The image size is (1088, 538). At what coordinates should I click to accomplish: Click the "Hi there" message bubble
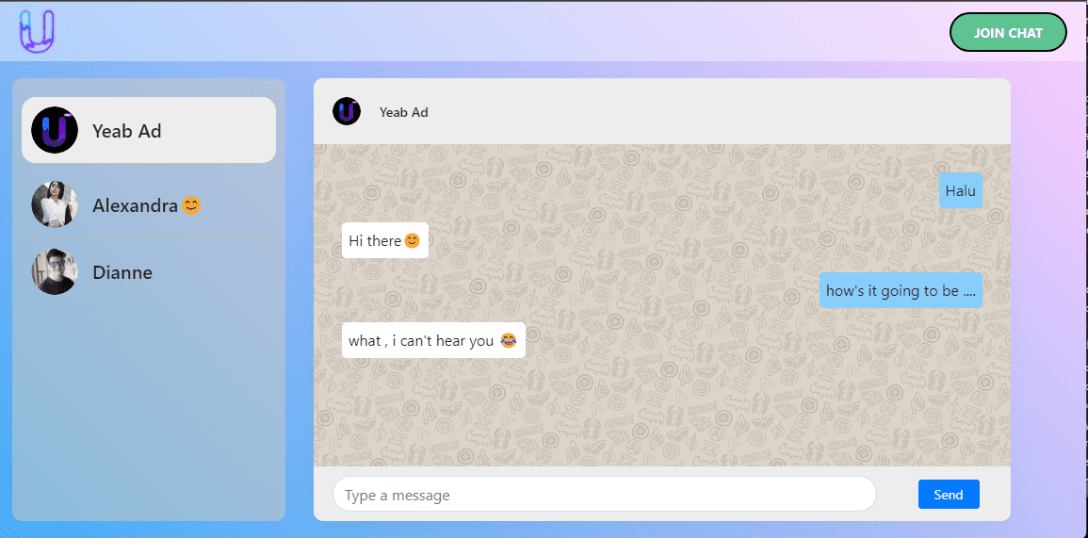pos(385,240)
